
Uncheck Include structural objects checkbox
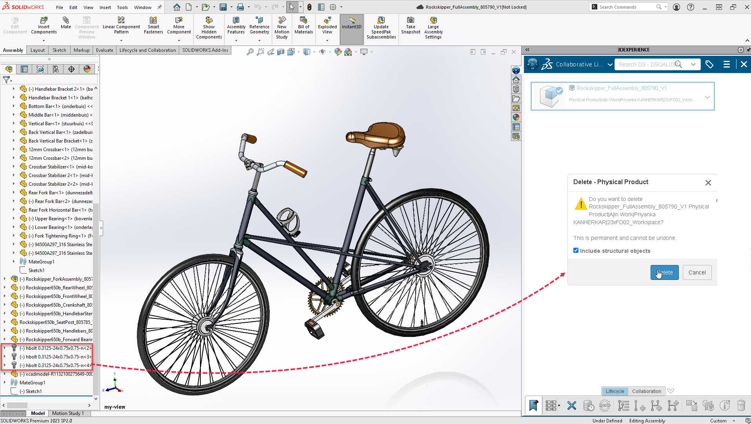click(x=576, y=250)
